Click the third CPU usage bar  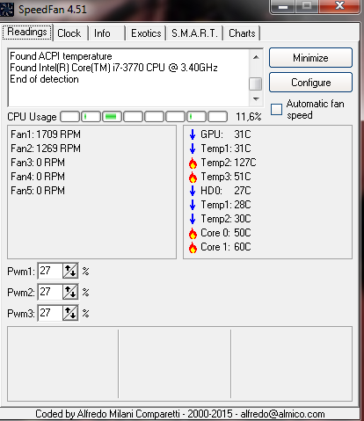(112, 117)
